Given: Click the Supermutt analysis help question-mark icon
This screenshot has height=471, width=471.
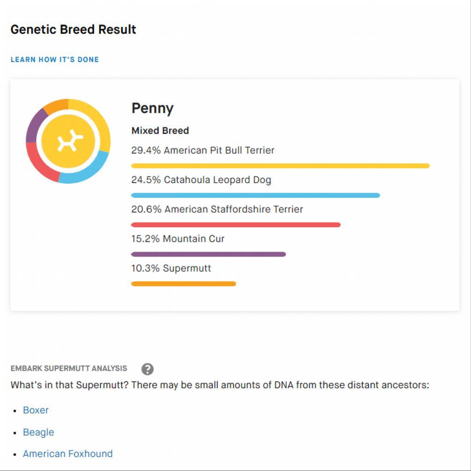Looking at the screenshot, I should tap(147, 369).
